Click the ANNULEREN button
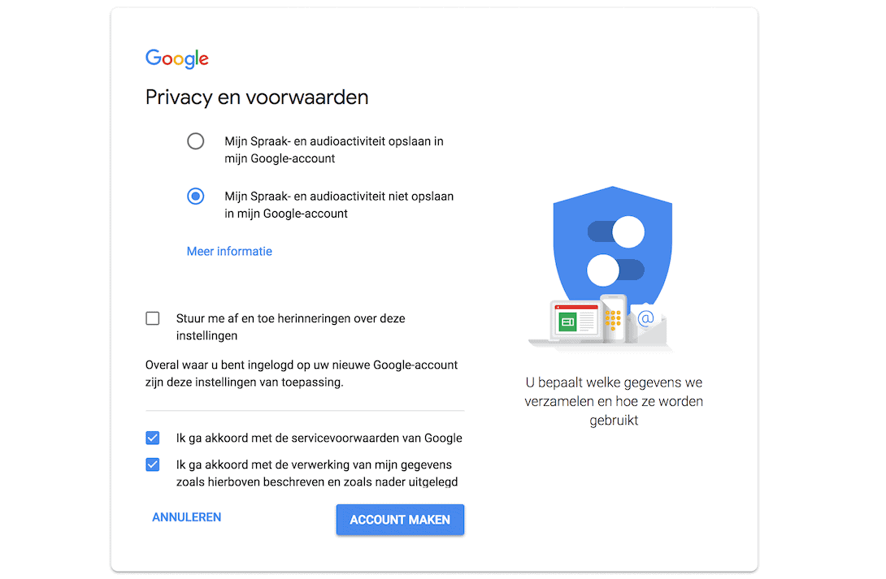This screenshot has width=886, height=579. [x=186, y=516]
